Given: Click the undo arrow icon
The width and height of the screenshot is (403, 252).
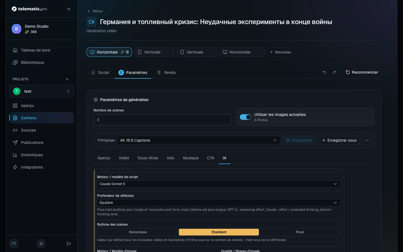Looking at the screenshot, I should [324, 72].
